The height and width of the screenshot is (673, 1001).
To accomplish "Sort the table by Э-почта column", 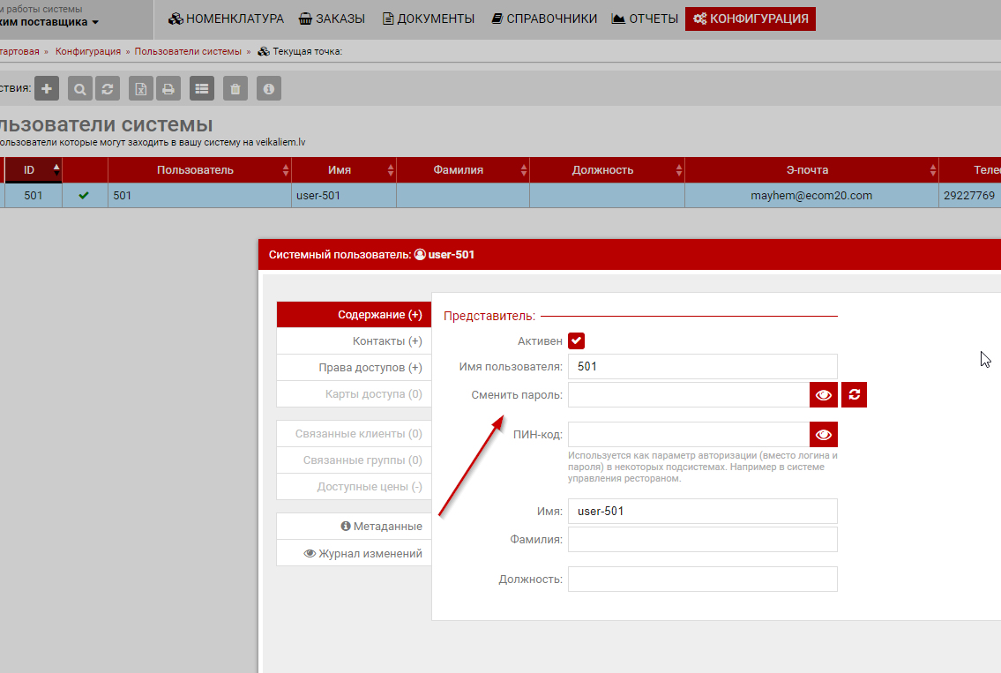I will click(811, 170).
